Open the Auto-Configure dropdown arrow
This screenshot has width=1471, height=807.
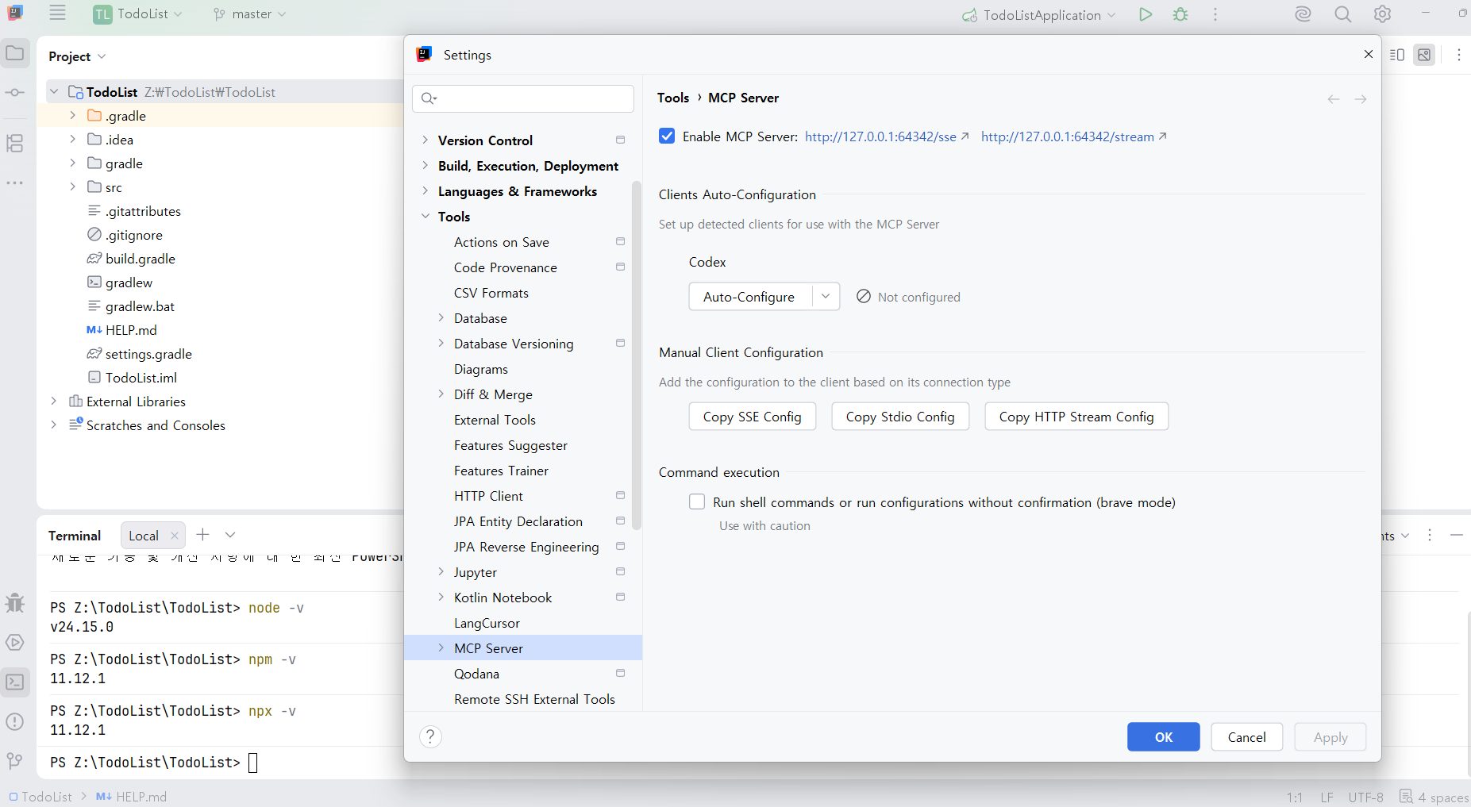(826, 296)
